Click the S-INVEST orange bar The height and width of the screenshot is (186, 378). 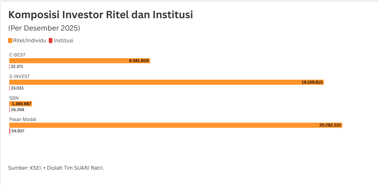(x=154, y=82)
